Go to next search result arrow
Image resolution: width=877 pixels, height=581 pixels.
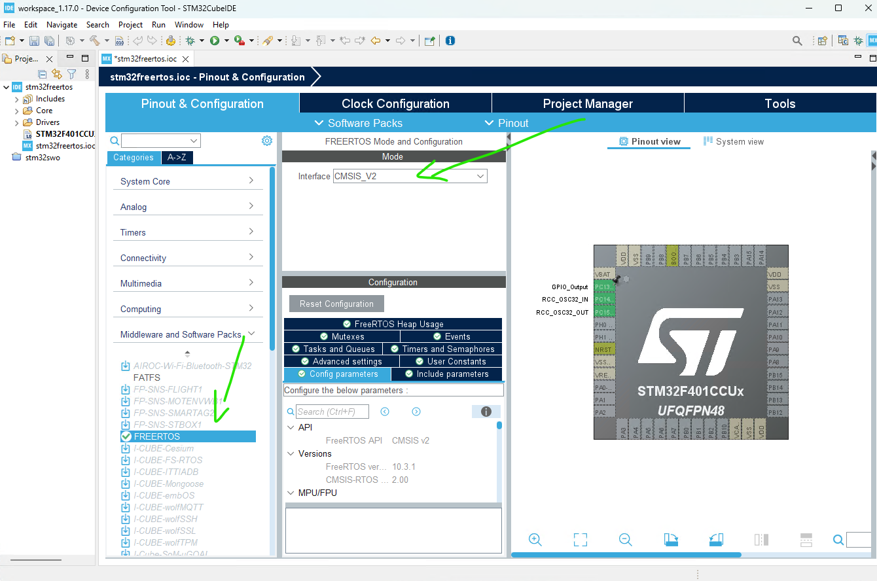pos(416,412)
